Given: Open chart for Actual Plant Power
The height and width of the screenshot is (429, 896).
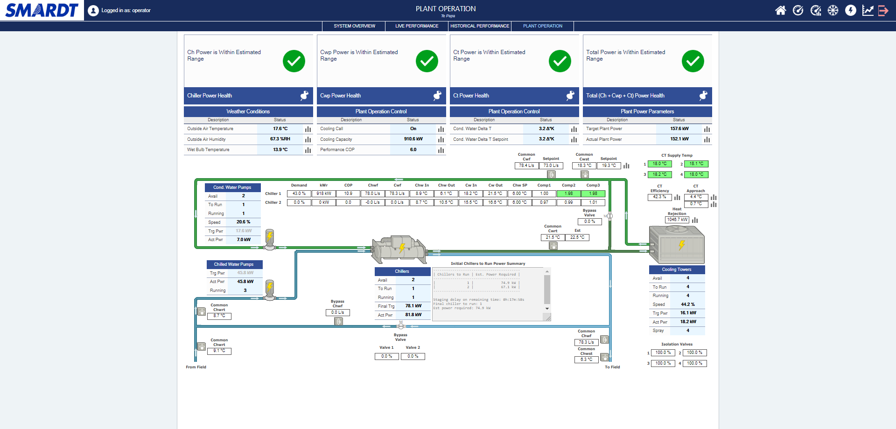Looking at the screenshot, I should (707, 139).
